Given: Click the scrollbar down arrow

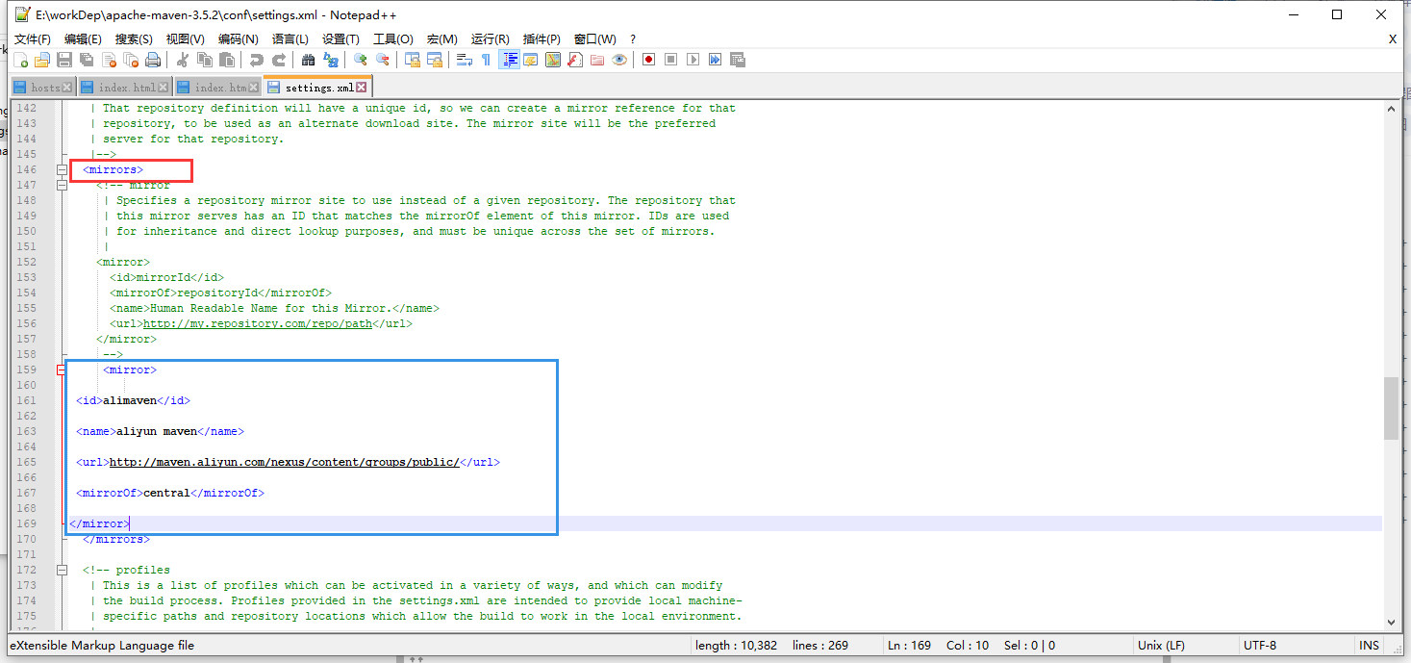Looking at the screenshot, I should 1391,624.
